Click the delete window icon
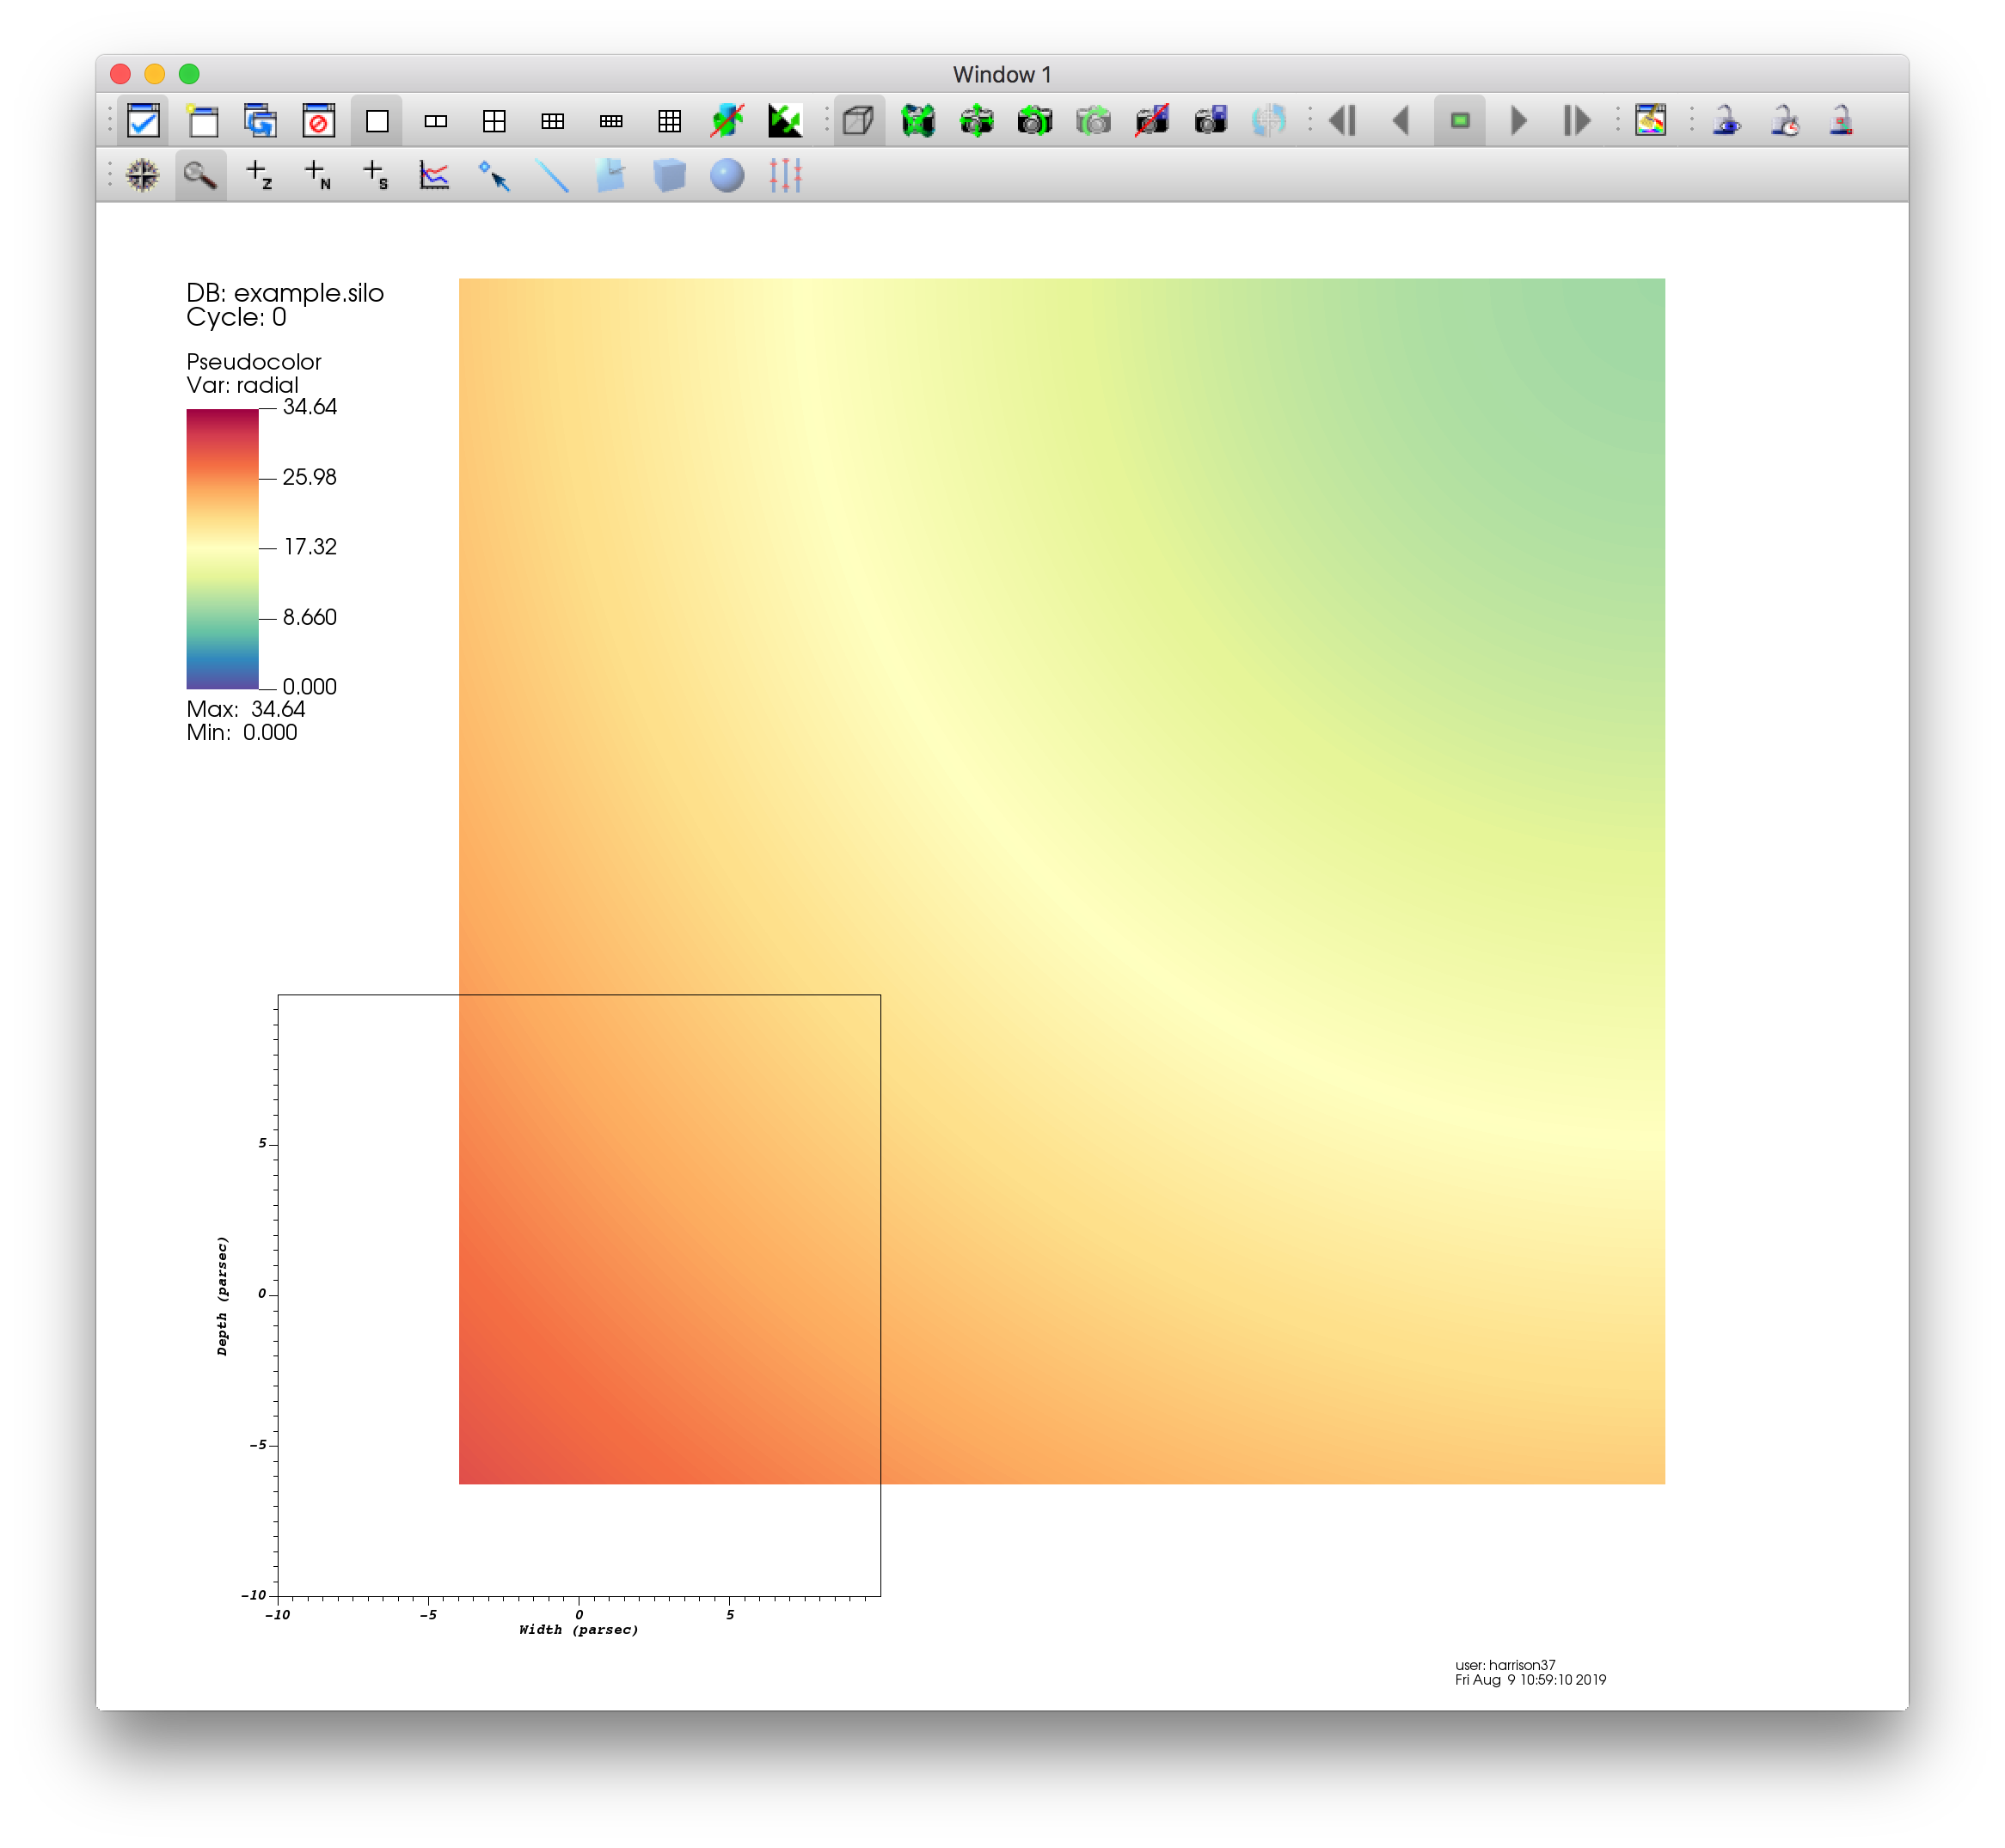Image resolution: width=2005 pixels, height=1848 pixels. click(x=318, y=121)
